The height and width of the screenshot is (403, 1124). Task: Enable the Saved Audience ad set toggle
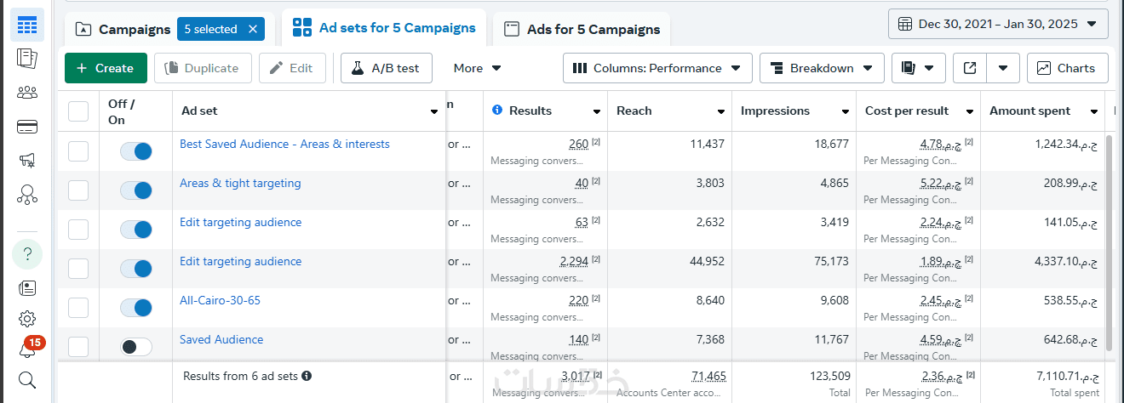click(x=136, y=347)
